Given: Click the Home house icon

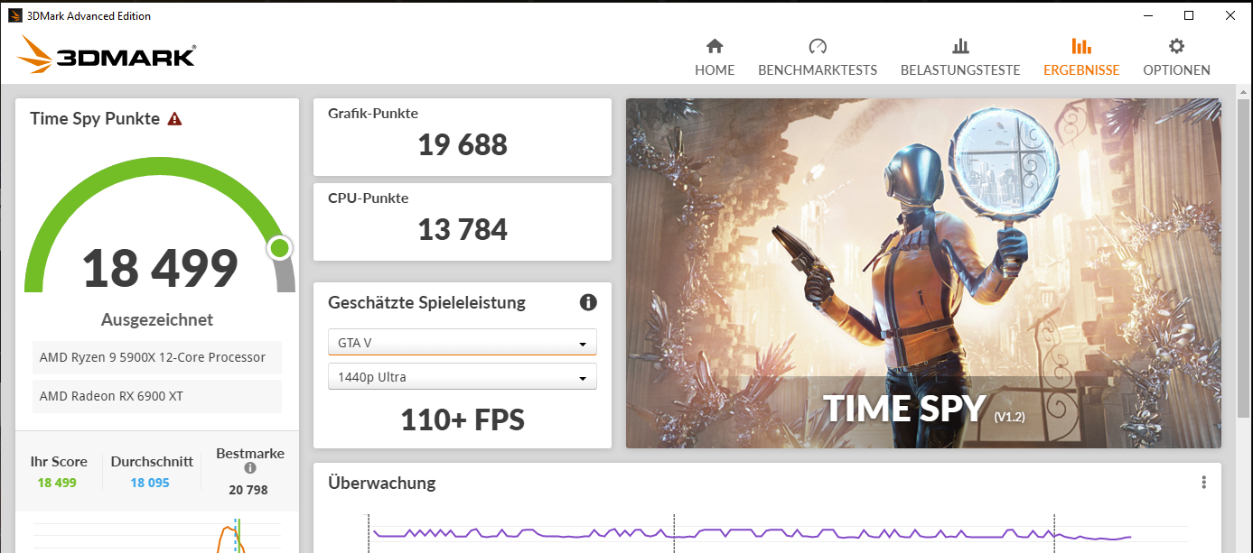Looking at the screenshot, I should pyautogui.click(x=715, y=46).
